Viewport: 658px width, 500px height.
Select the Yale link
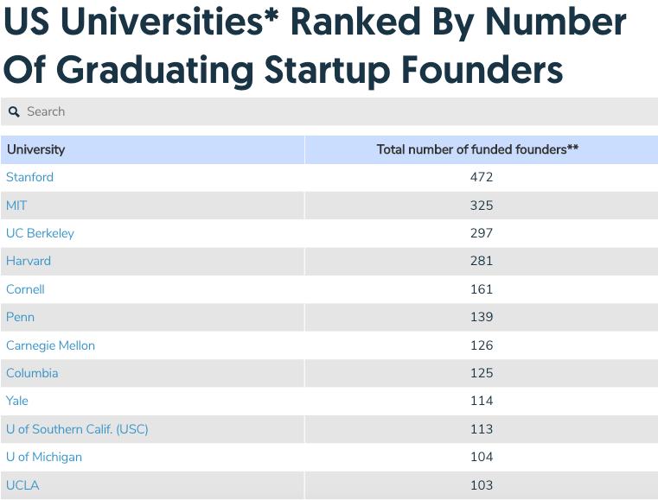(17, 401)
